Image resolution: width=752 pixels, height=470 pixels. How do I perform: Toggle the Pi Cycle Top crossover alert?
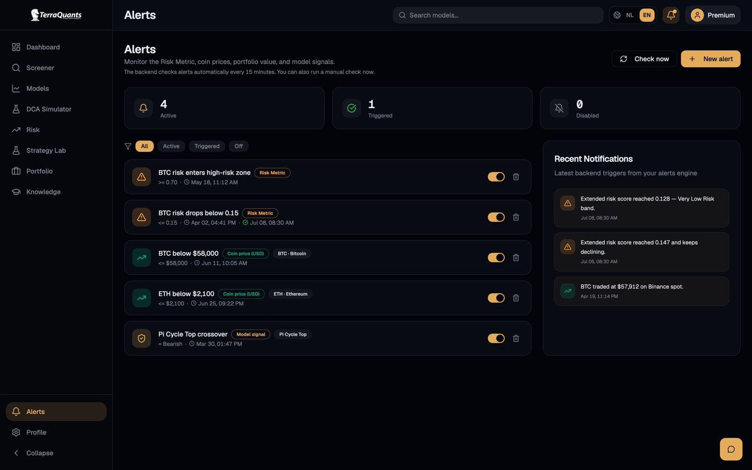coord(496,338)
